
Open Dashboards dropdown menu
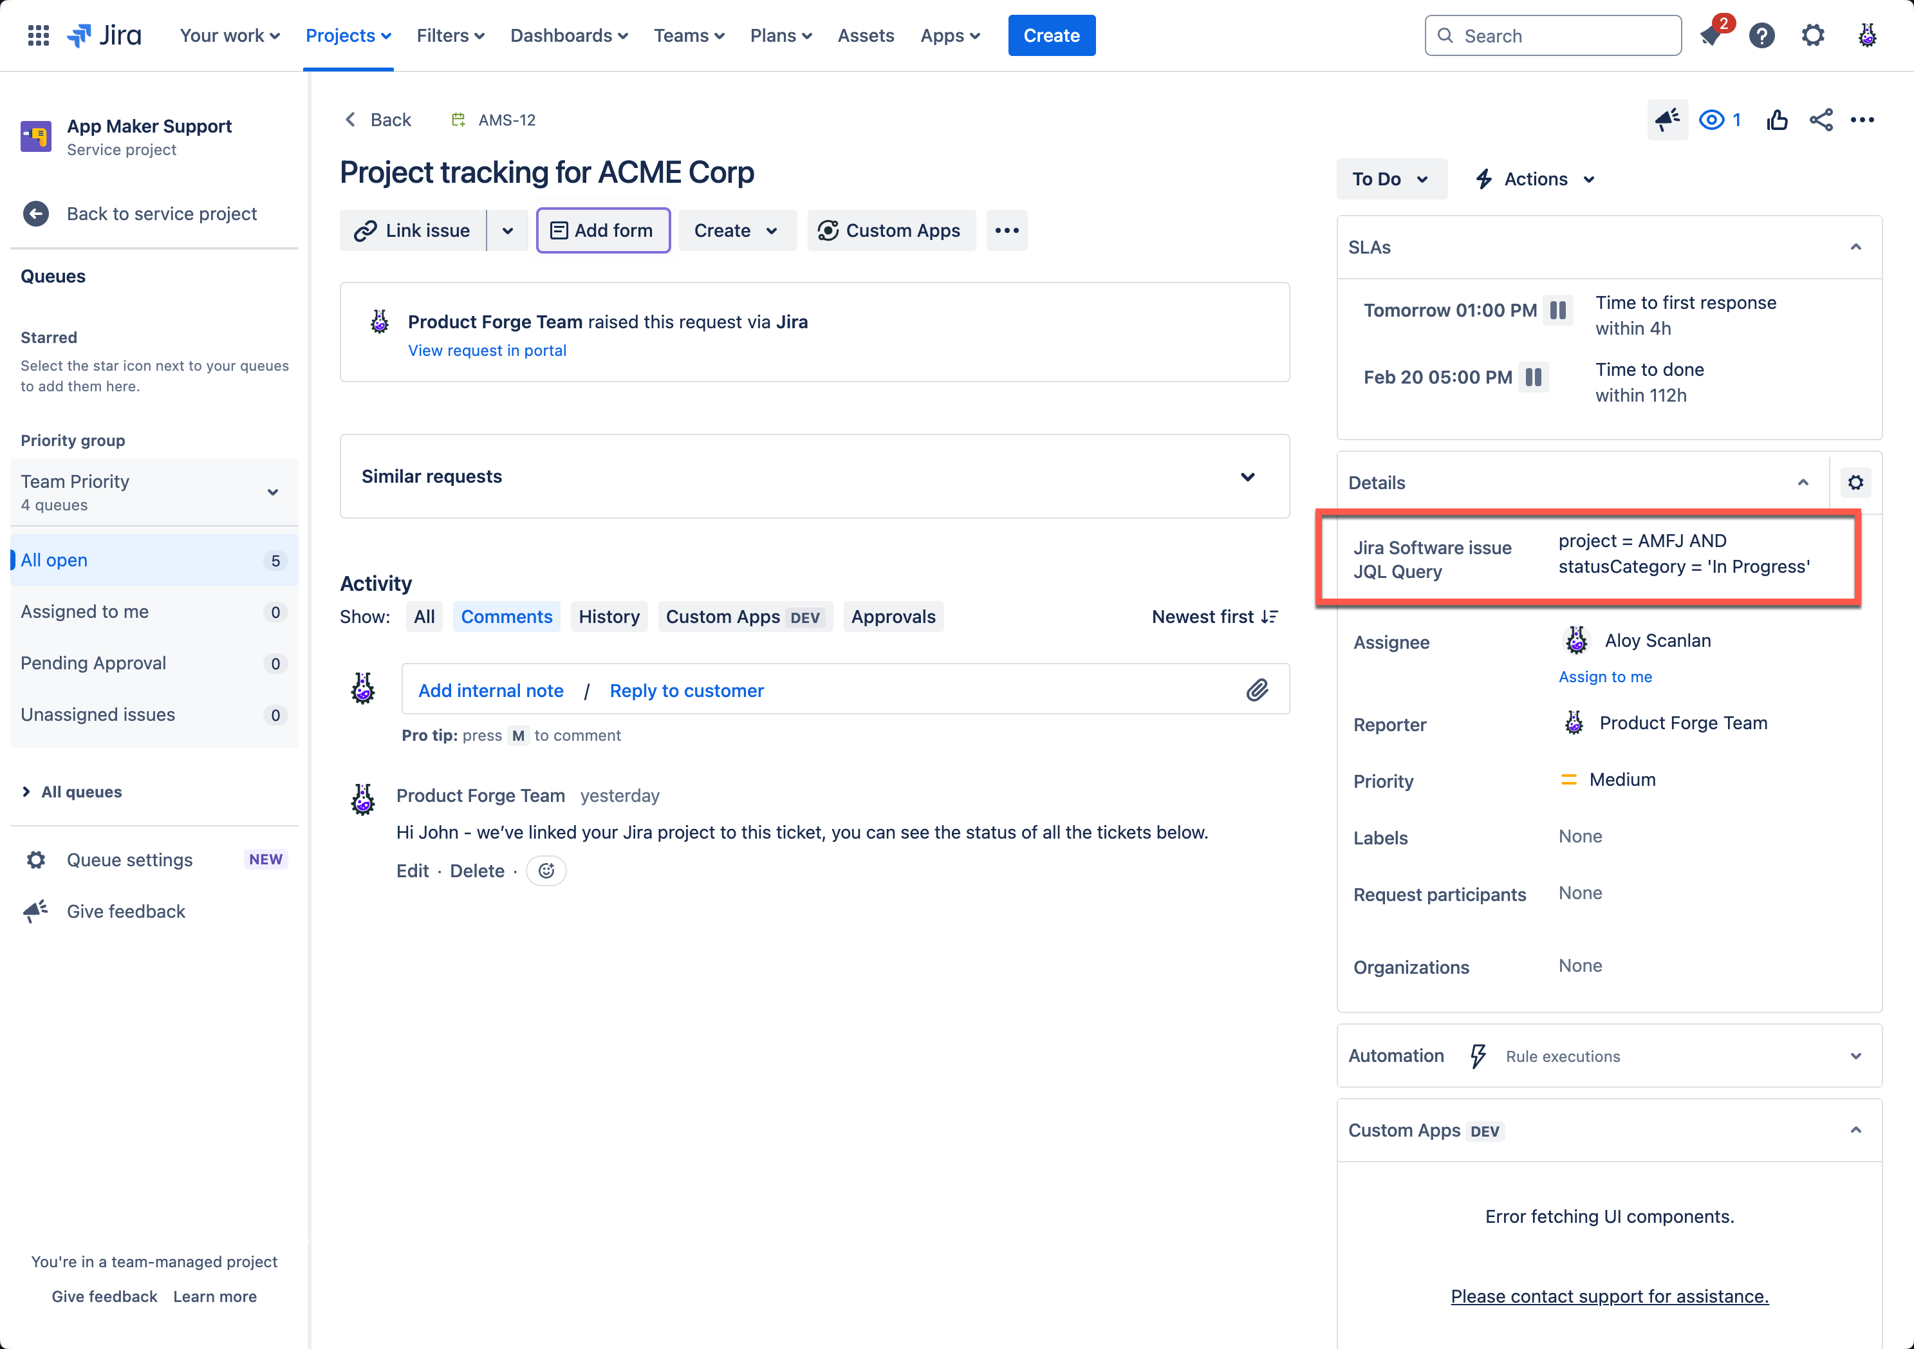(x=570, y=36)
